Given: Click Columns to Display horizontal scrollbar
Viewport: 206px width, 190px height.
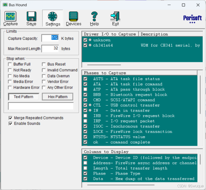Looking at the screenshot, I should (121, 185).
